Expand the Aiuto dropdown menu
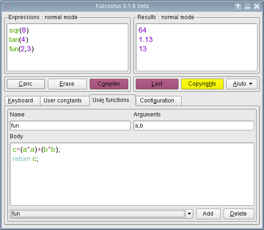 242,84
